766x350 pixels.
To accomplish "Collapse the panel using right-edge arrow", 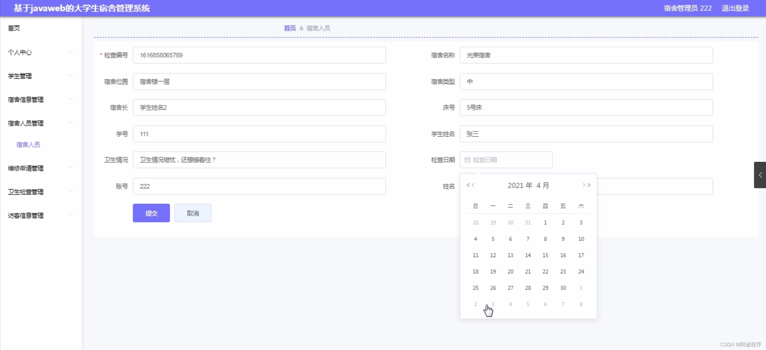I will click(761, 175).
